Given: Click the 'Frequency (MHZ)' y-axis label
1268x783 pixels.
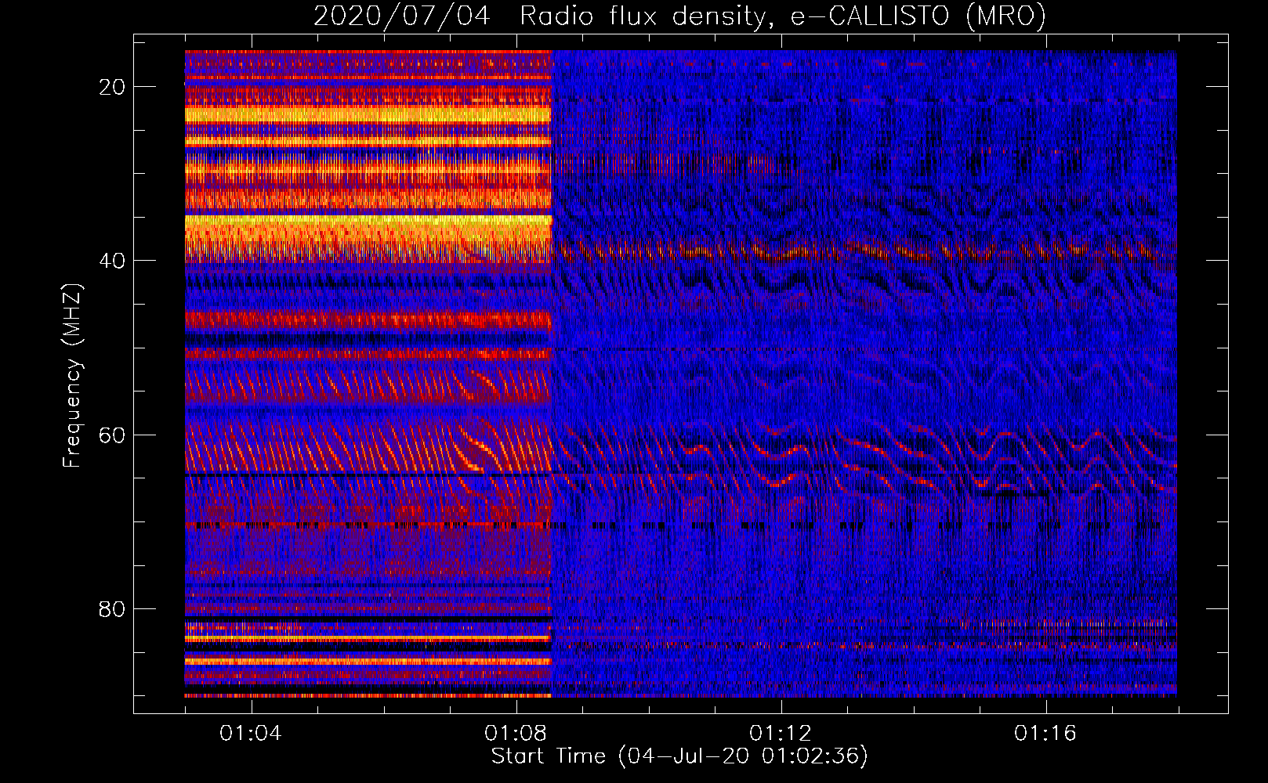Looking at the screenshot, I should [x=72, y=376].
